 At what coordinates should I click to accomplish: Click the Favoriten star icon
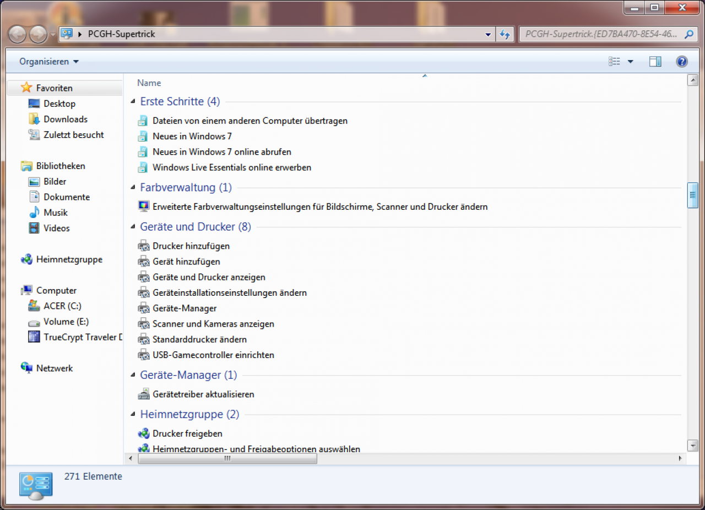click(x=26, y=88)
